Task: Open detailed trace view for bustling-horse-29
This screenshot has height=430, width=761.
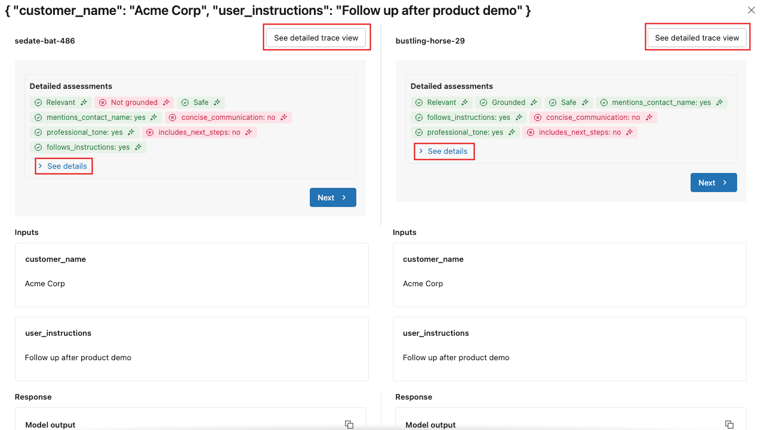Action: click(697, 38)
